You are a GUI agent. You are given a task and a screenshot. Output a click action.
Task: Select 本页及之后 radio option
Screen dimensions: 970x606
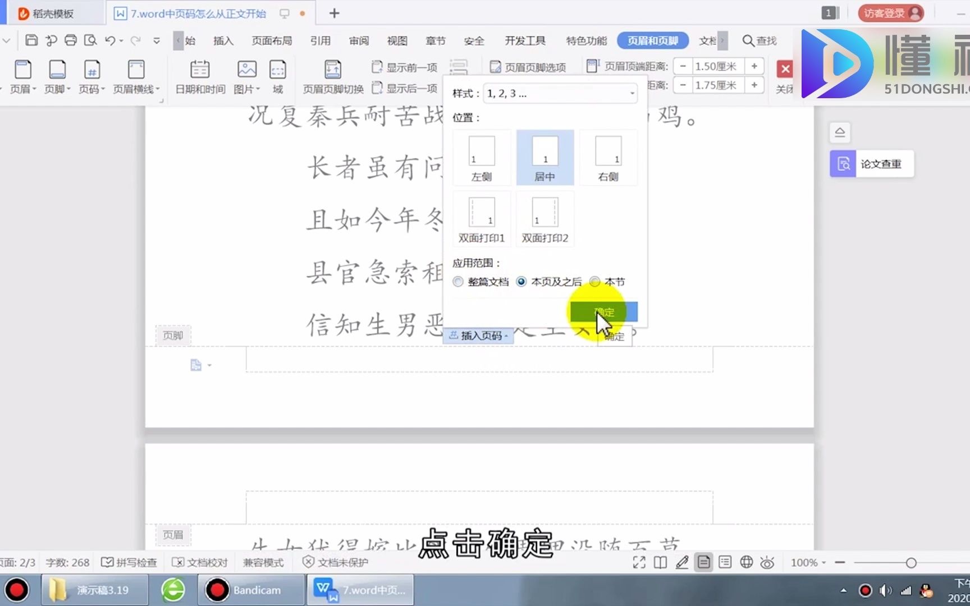pos(521,282)
